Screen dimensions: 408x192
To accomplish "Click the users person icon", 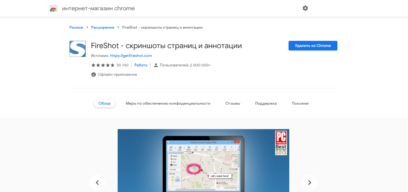I will 156,65.
